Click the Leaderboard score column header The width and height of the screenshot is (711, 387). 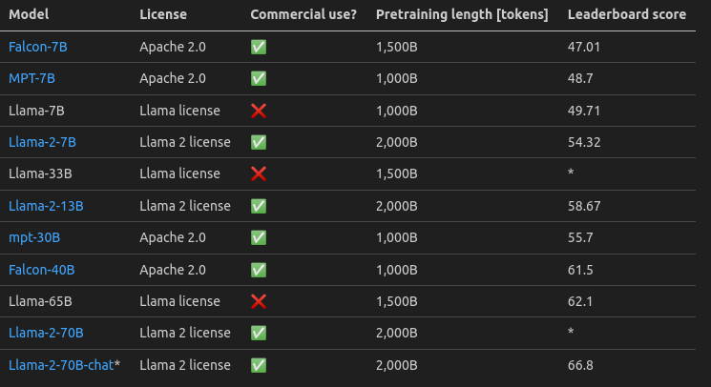click(x=626, y=15)
